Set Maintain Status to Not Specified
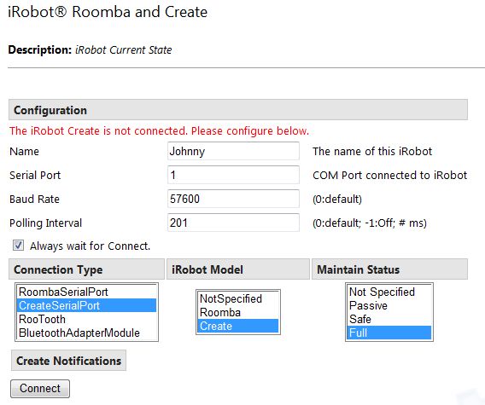 [x=389, y=292]
